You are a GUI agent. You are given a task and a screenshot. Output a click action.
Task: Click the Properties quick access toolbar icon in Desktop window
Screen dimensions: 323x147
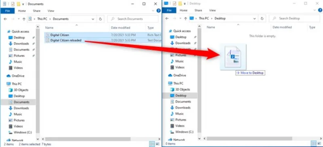click(174, 4)
